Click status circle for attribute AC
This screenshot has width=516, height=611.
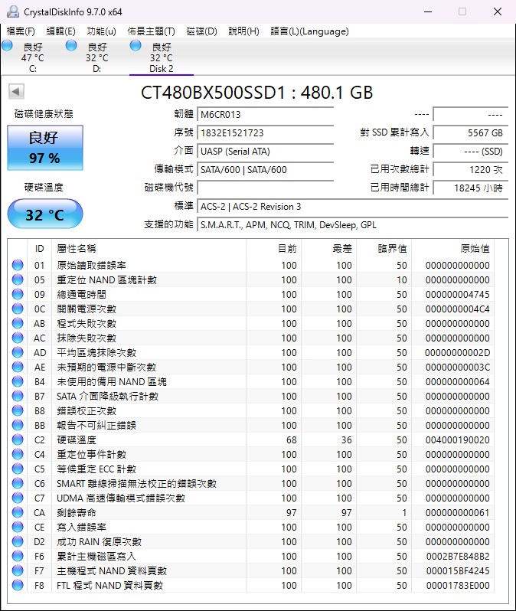tap(18, 338)
